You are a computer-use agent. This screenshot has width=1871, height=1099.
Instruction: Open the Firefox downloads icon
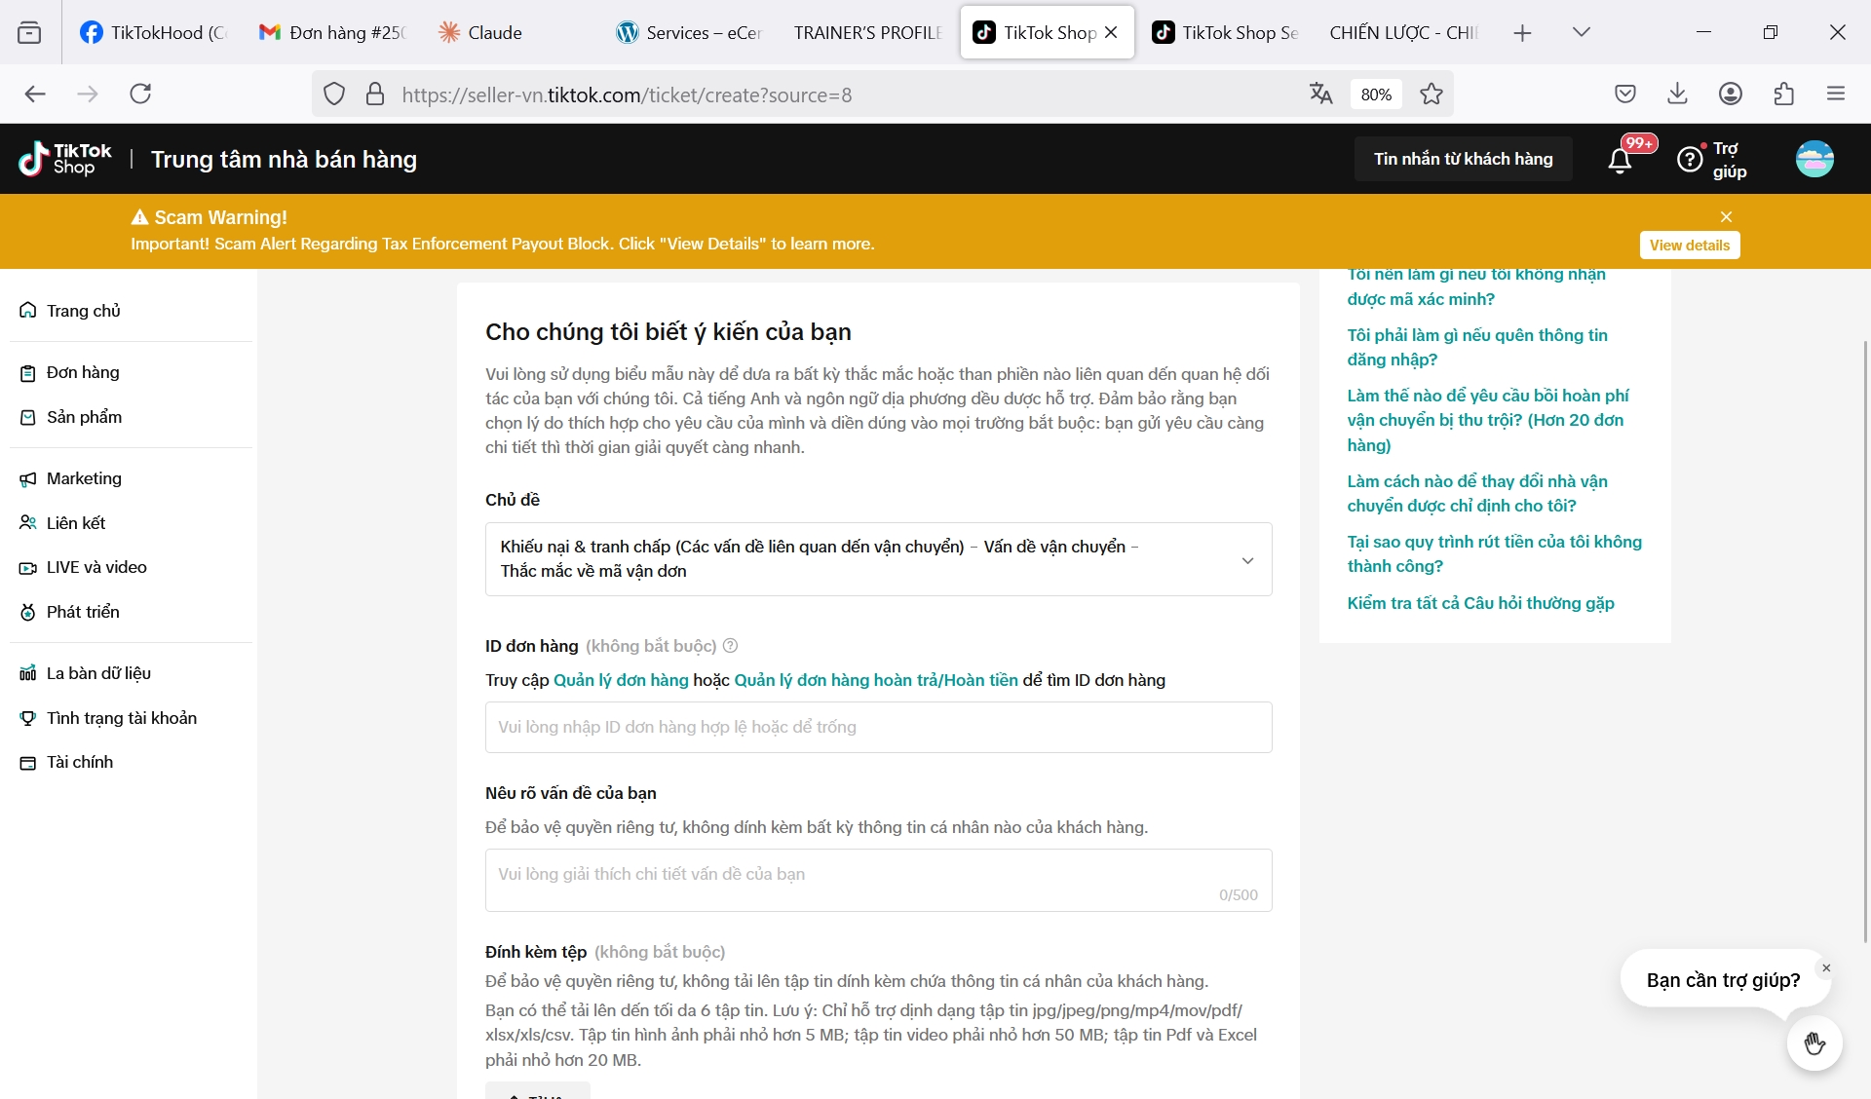point(1677,95)
